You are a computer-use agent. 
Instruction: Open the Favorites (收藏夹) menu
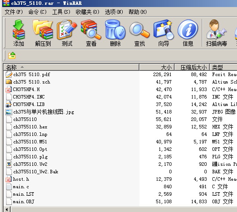tap(88, 12)
